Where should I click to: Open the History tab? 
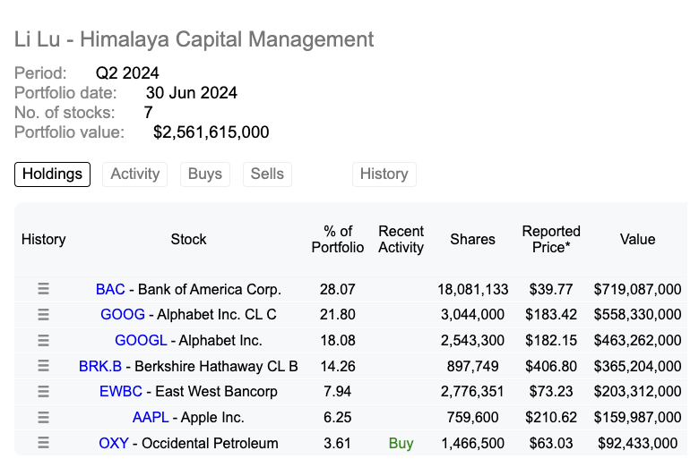pyautogui.click(x=384, y=174)
